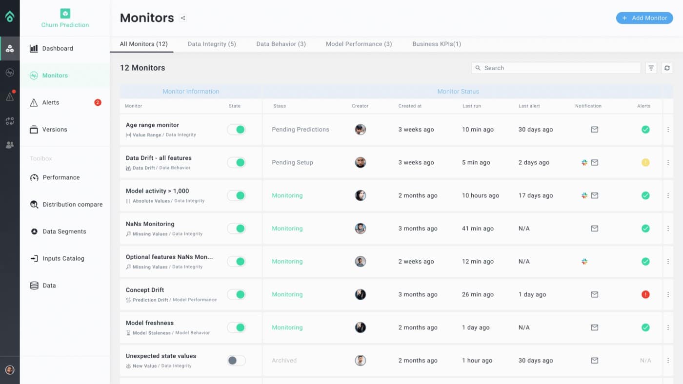This screenshot has height=384, width=683.
Task: Open the three-dot menu for Data Drift
Action: [x=668, y=162]
